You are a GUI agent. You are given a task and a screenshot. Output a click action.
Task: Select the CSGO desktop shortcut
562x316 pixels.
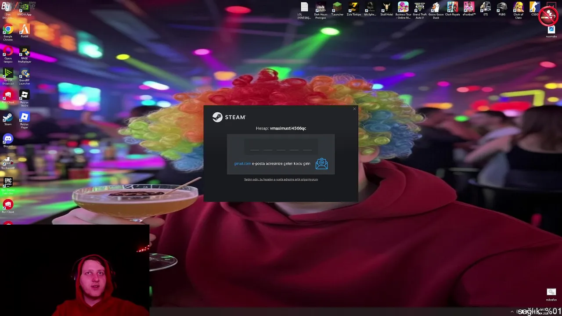(x=535, y=9)
